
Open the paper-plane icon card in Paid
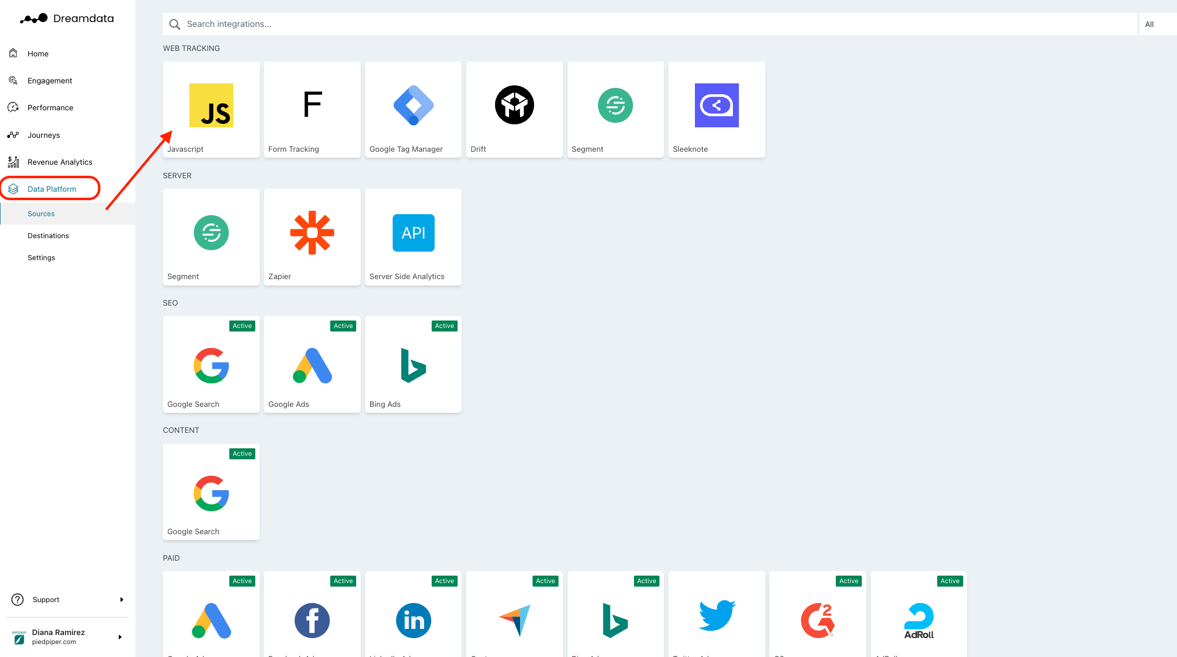point(515,614)
